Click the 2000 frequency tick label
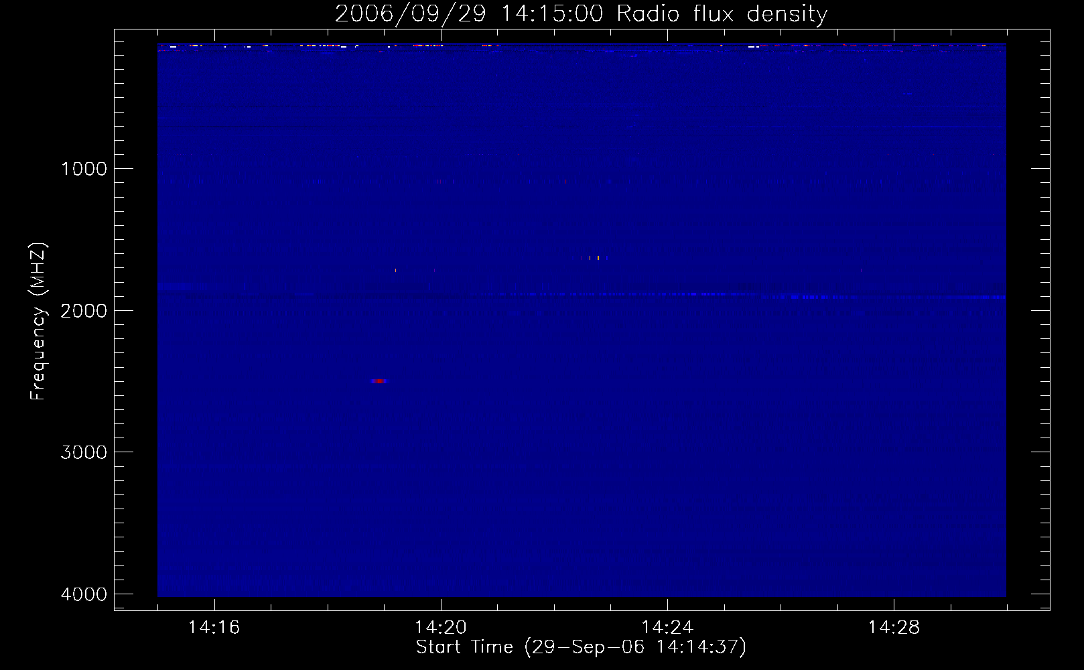1084x670 pixels. (x=84, y=310)
